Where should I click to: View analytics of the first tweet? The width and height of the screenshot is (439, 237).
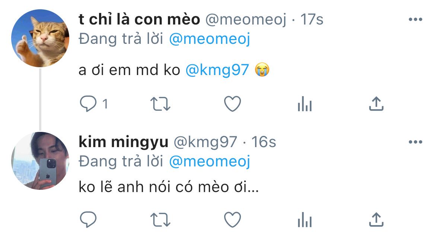click(x=305, y=104)
